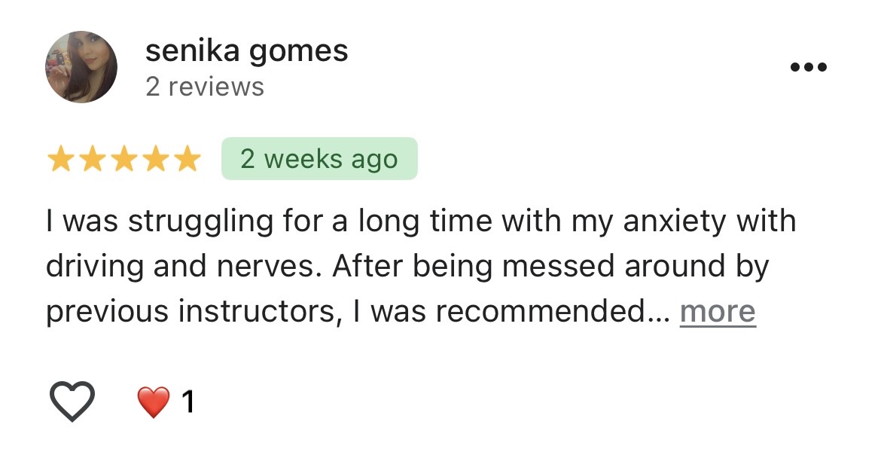
Task: Click the first gold rating star
Action: pos(61,160)
